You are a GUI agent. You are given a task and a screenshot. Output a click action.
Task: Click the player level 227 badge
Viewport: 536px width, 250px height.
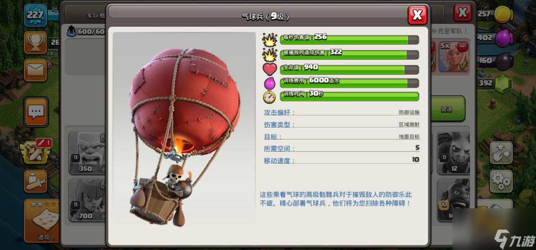(36, 15)
